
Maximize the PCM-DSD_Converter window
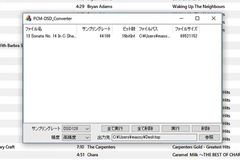tap(197, 19)
